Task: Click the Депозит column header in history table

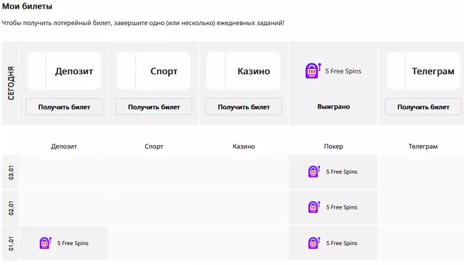Action: (64, 146)
